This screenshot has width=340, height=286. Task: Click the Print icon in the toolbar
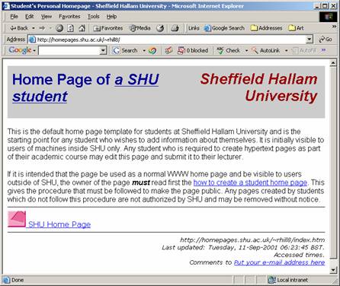(x=175, y=28)
